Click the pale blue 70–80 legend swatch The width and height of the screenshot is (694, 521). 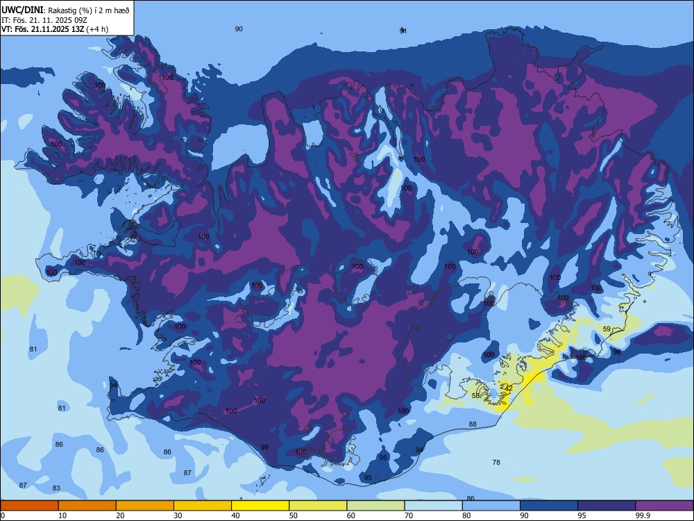[434, 506]
